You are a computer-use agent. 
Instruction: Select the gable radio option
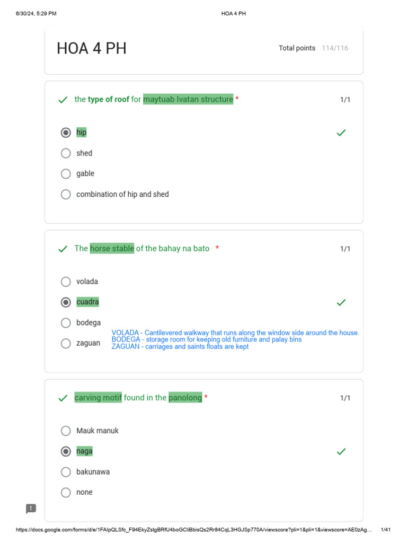point(66,173)
